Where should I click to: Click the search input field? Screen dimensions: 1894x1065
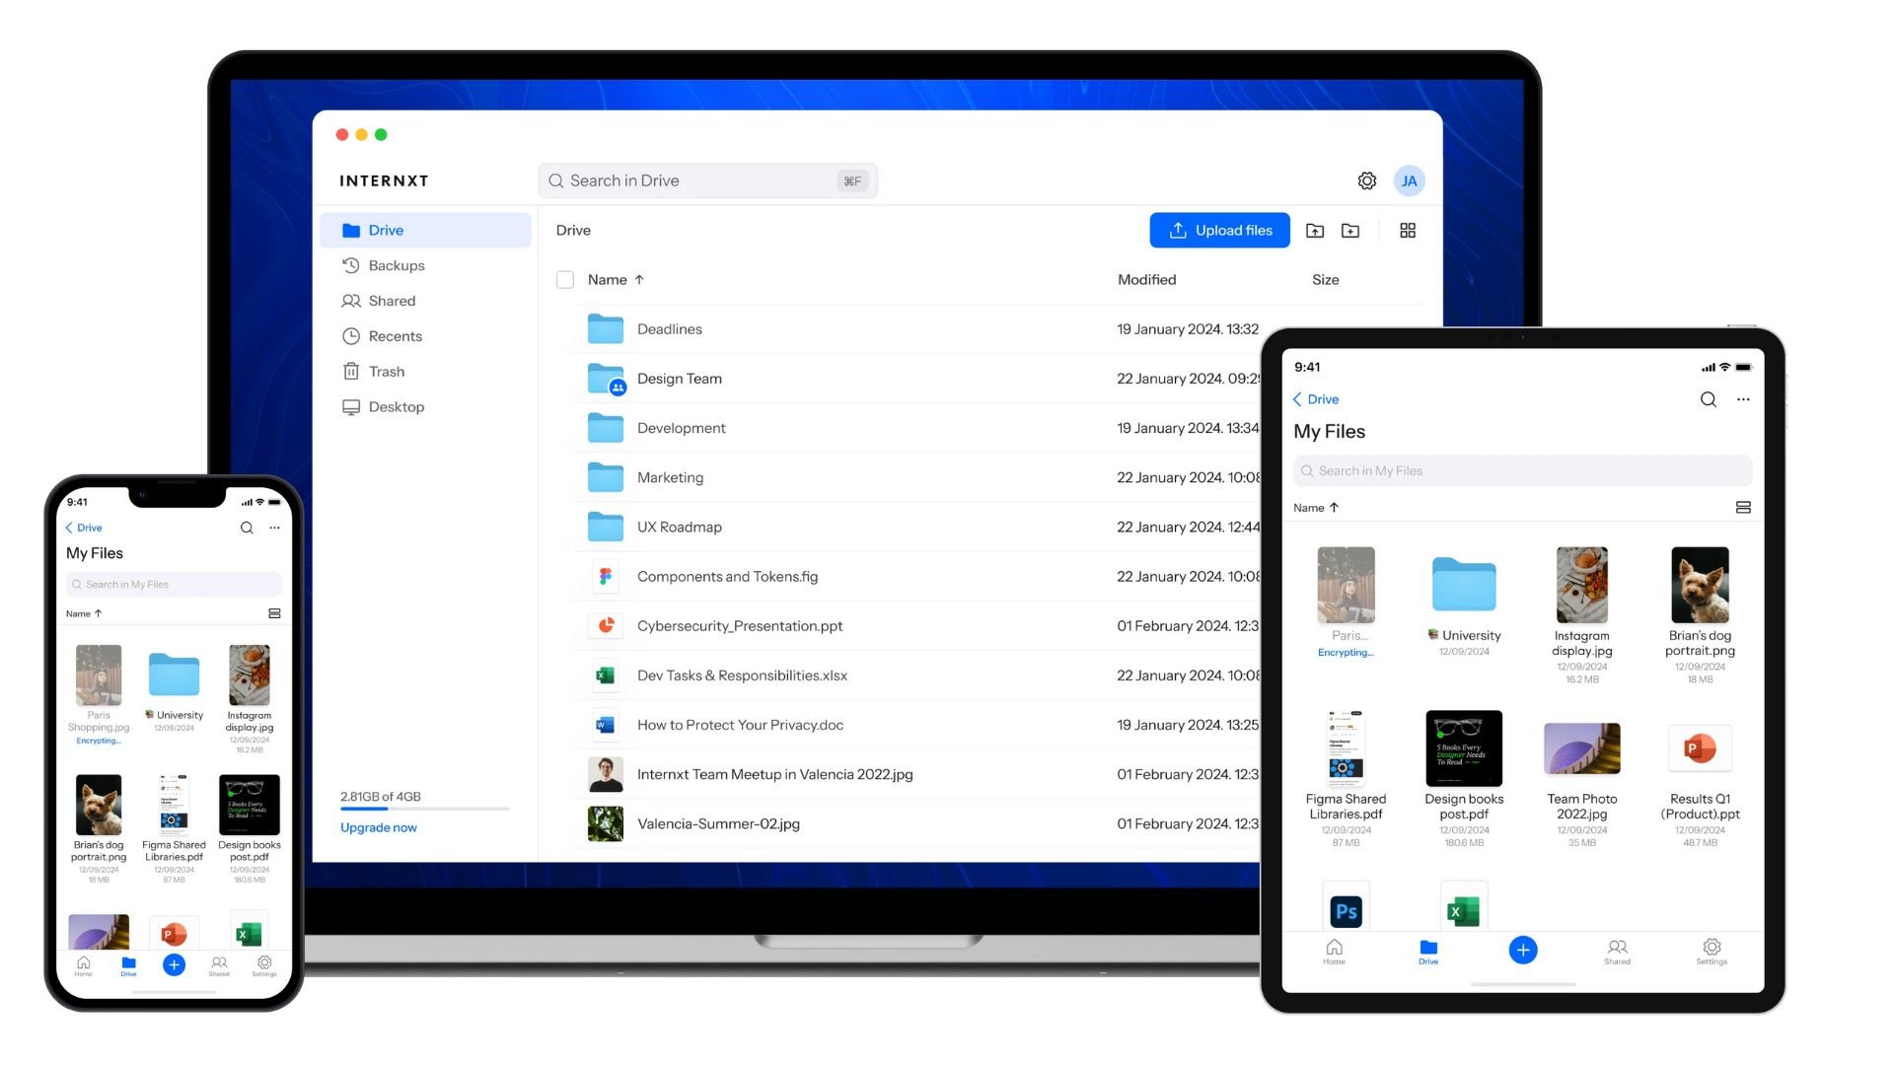[x=707, y=180]
